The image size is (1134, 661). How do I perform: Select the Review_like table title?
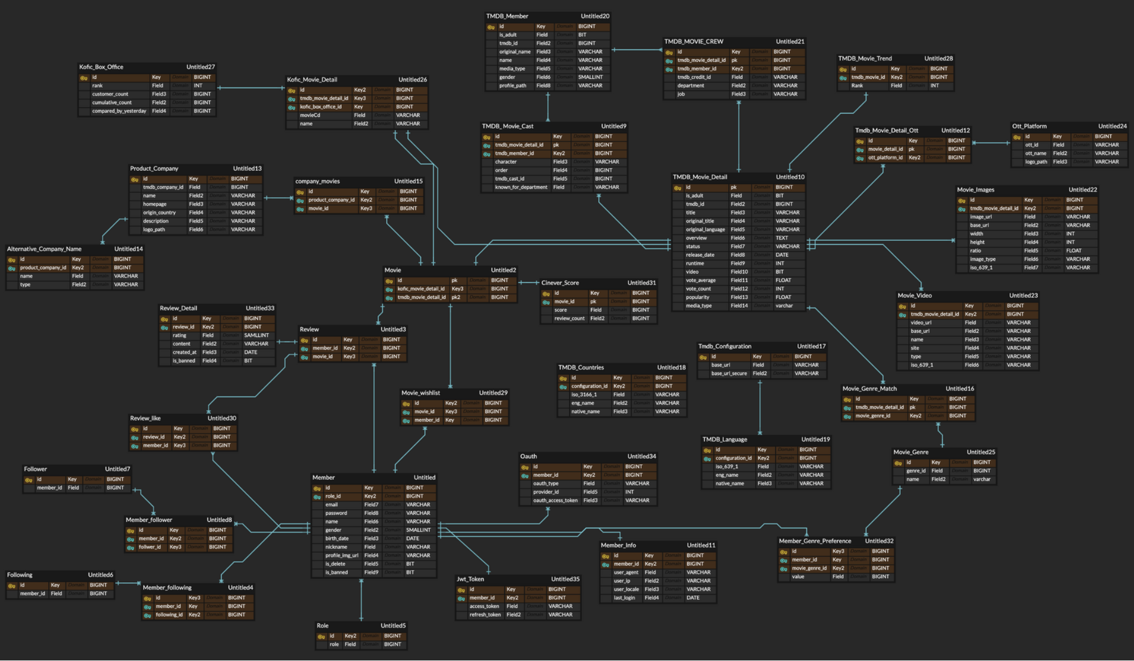[145, 419]
